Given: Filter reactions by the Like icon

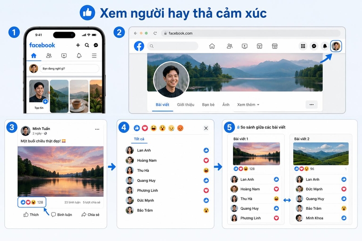Looking at the screenshot, I should point(137,128).
